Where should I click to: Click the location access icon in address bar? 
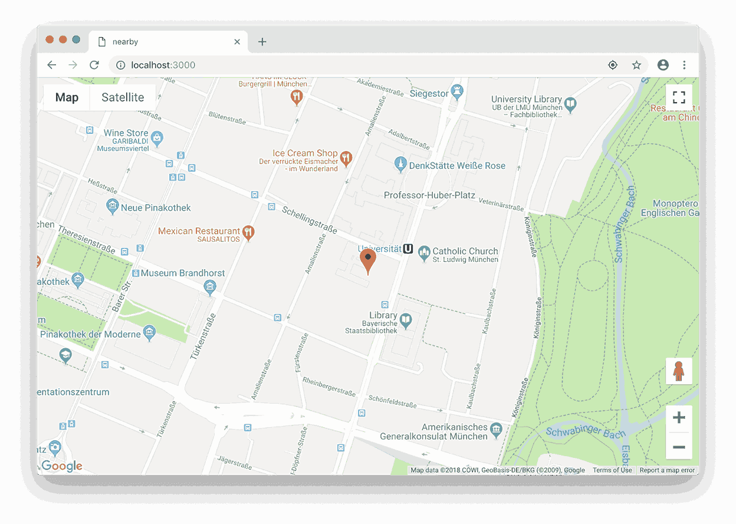[x=613, y=65]
